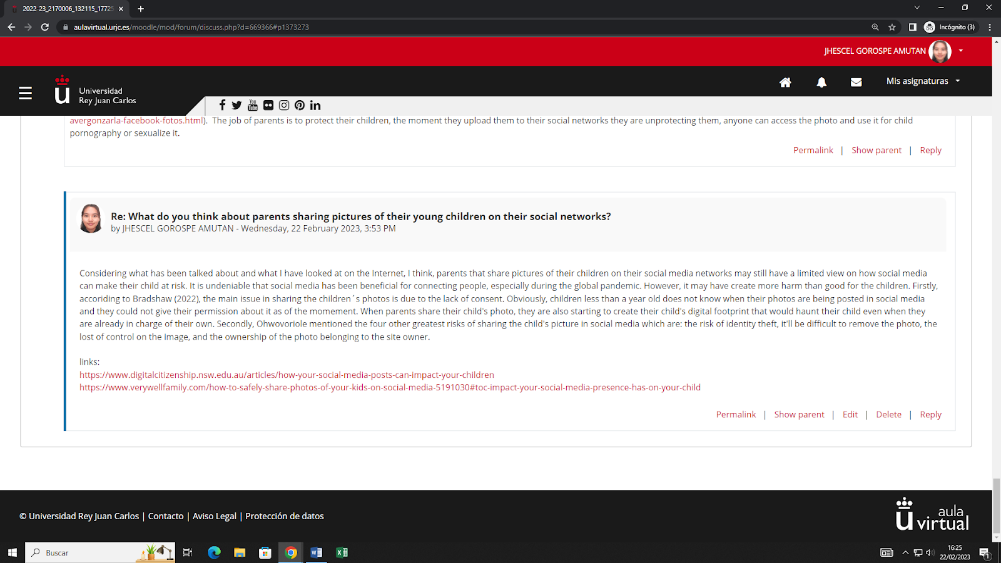Reply to the JHESCEL post

[930, 414]
